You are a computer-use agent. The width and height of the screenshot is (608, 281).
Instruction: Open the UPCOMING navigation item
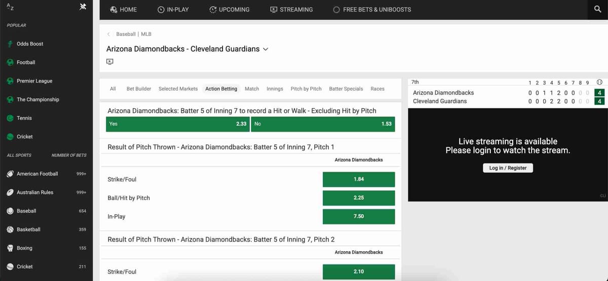[230, 10]
